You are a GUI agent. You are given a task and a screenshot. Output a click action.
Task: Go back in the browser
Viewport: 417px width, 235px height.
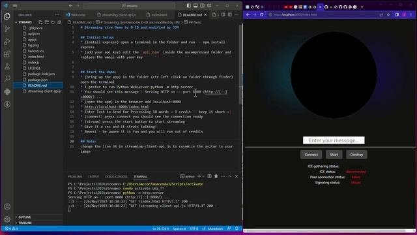coord(248,14)
